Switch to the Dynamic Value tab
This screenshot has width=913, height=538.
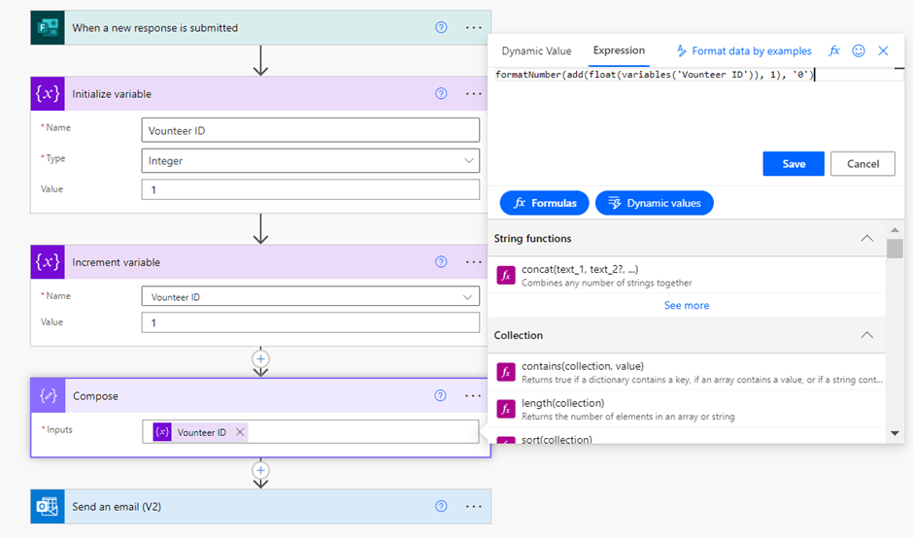coord(536,50)
